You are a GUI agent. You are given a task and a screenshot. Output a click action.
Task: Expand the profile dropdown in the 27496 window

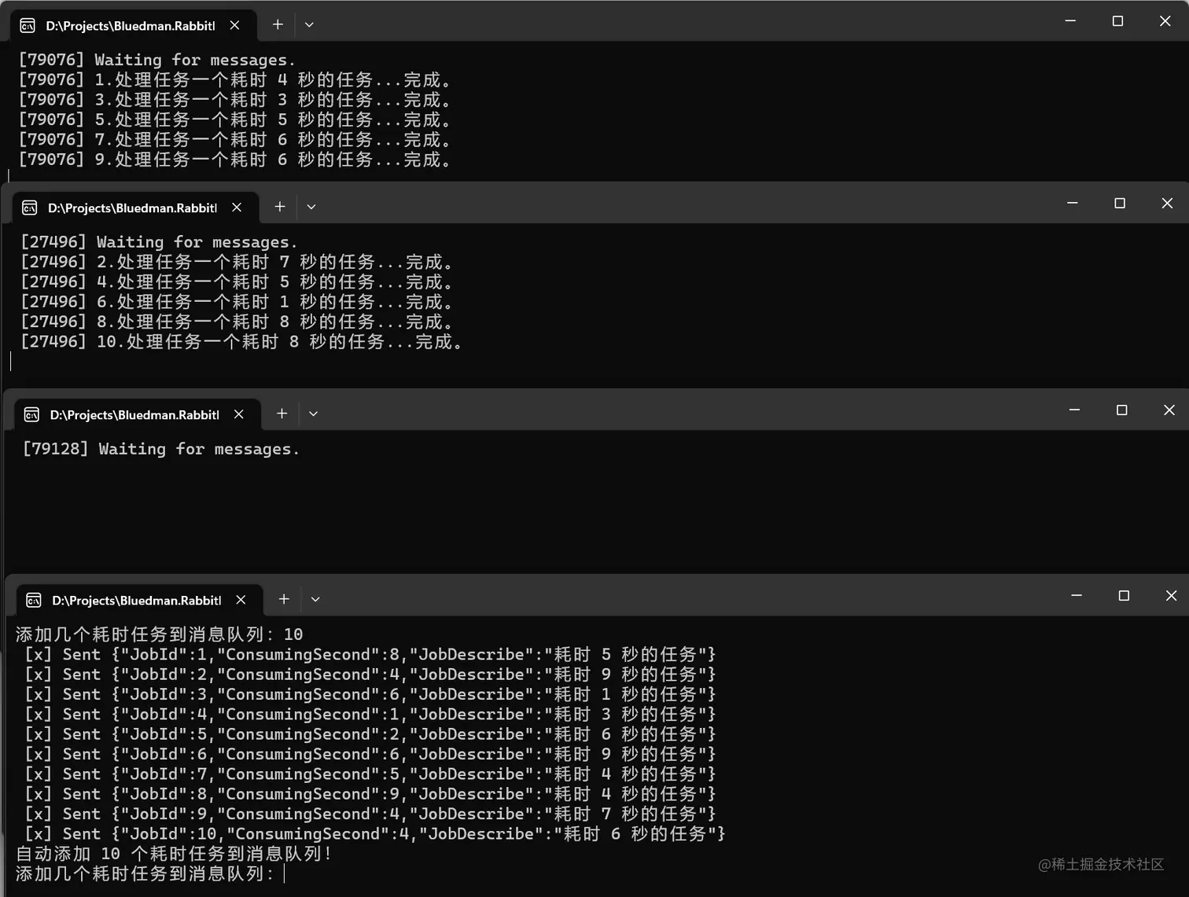click(311, 207)
